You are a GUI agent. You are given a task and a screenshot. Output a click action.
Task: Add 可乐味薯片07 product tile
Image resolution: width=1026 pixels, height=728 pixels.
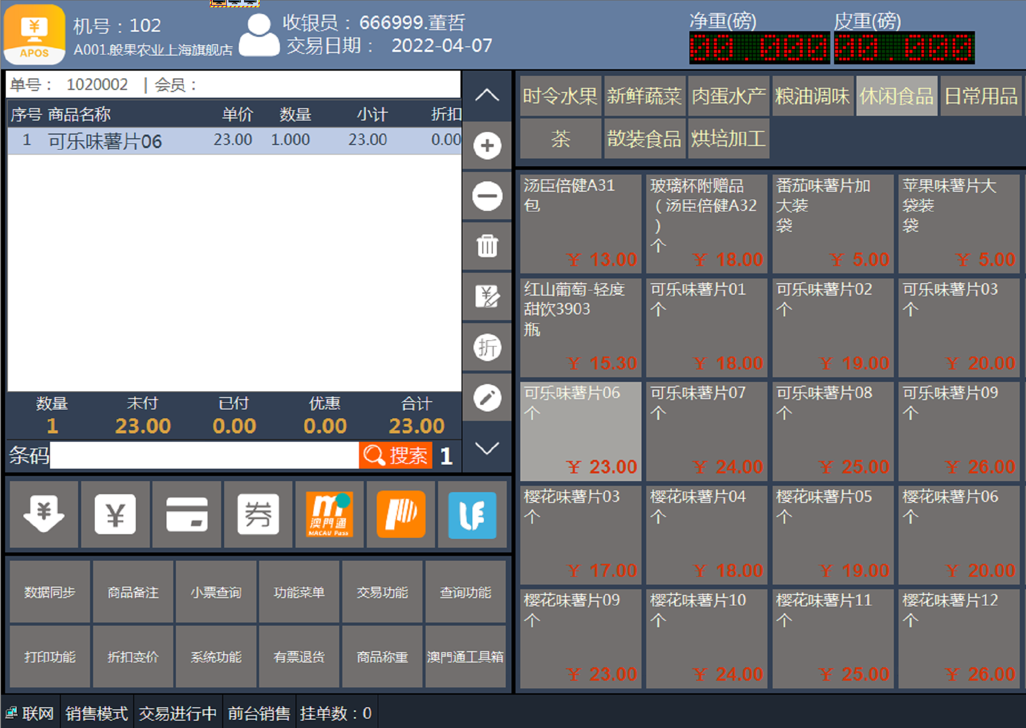click(x=706, y=431)
